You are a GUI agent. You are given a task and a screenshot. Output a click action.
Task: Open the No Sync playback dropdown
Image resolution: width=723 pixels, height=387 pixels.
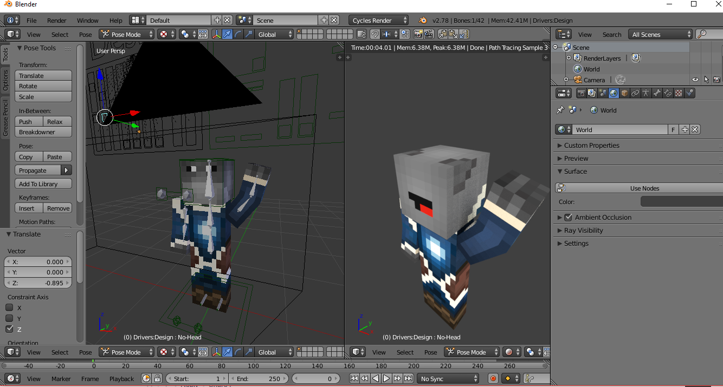click(x=447, y=379)
